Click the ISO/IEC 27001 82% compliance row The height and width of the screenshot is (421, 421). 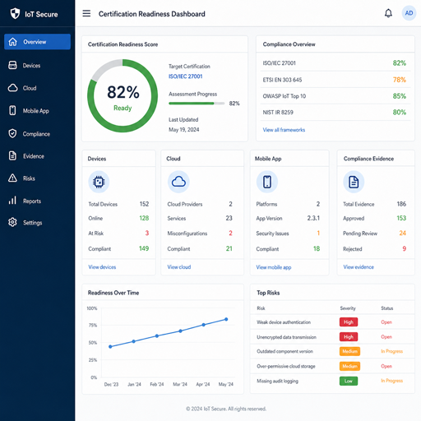335,63
